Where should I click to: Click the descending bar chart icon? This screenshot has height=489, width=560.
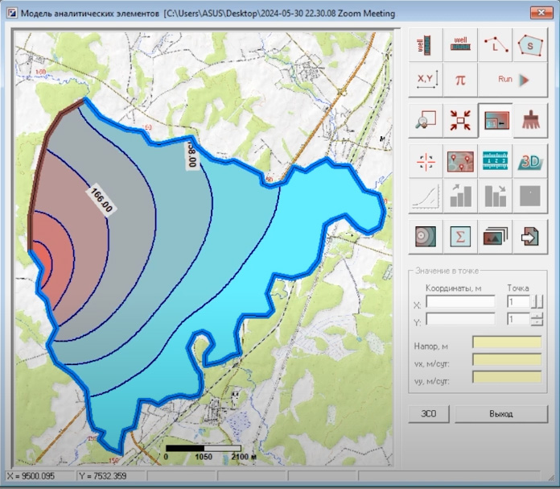pos(495,196)
